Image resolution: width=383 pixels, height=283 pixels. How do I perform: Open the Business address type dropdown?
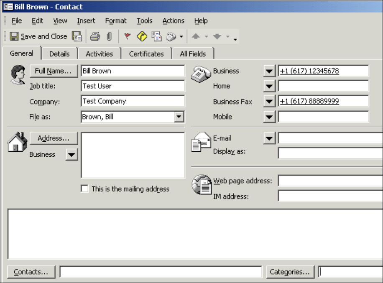[71, 155]
